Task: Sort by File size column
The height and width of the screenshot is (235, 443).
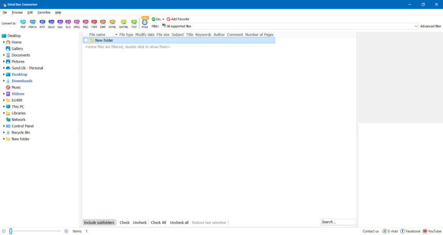Action: coord(163,35)
